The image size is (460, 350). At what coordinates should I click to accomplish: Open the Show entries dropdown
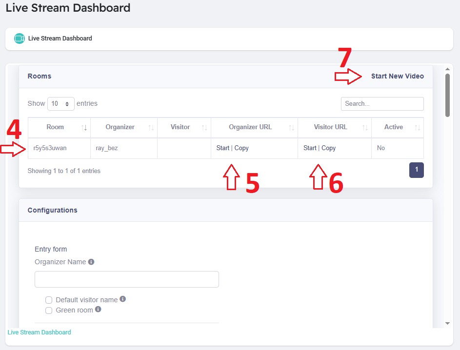click(61, 104)
